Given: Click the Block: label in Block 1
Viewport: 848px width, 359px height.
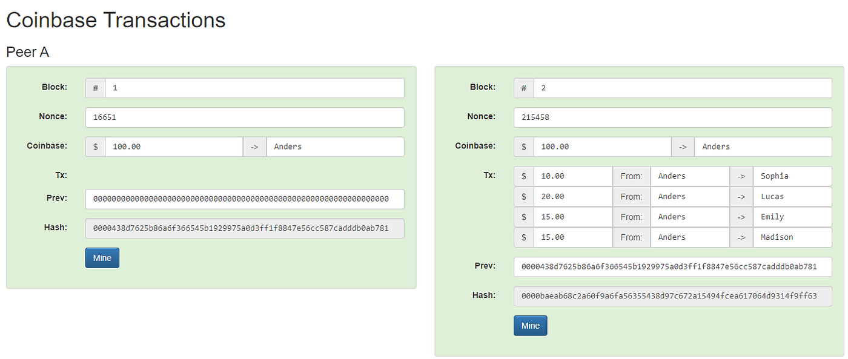Looking at the screenshot, I should [x=55, y=87].
